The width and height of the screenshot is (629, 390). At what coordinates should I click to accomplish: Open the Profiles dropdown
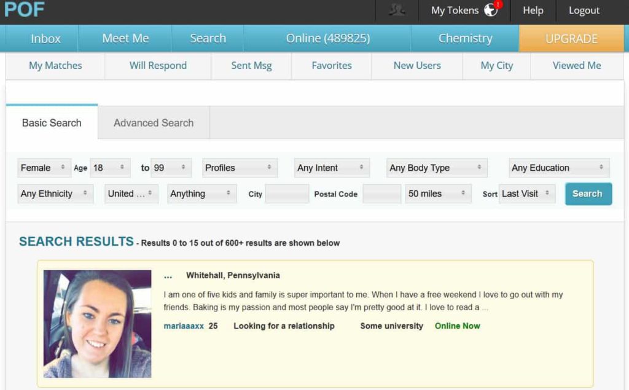pos(240,168)
